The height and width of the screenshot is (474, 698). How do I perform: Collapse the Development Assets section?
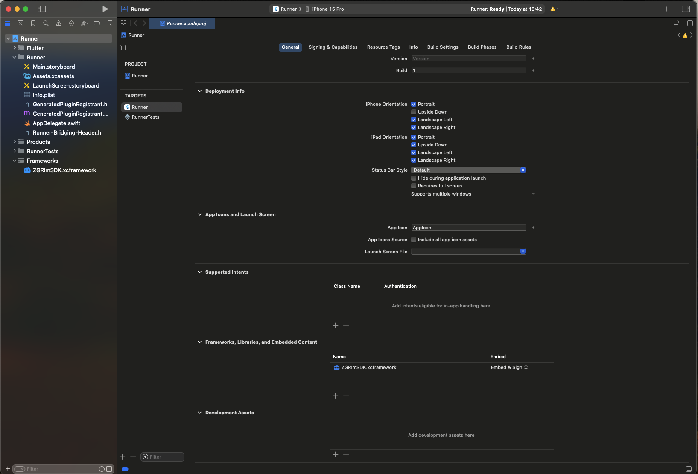[199, 413]
